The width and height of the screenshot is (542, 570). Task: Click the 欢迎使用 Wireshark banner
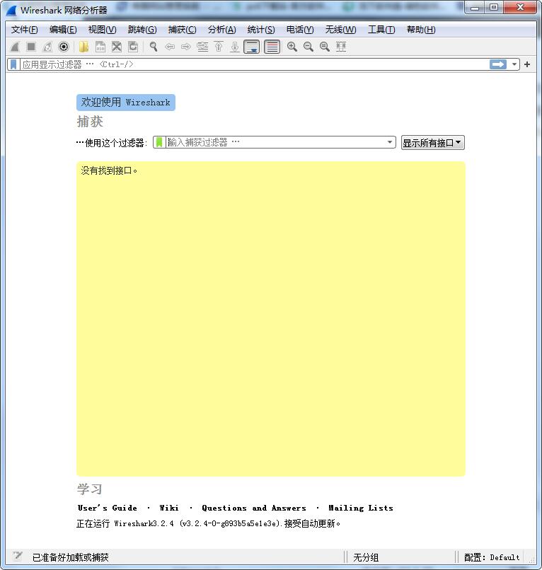tap(126, 103)
